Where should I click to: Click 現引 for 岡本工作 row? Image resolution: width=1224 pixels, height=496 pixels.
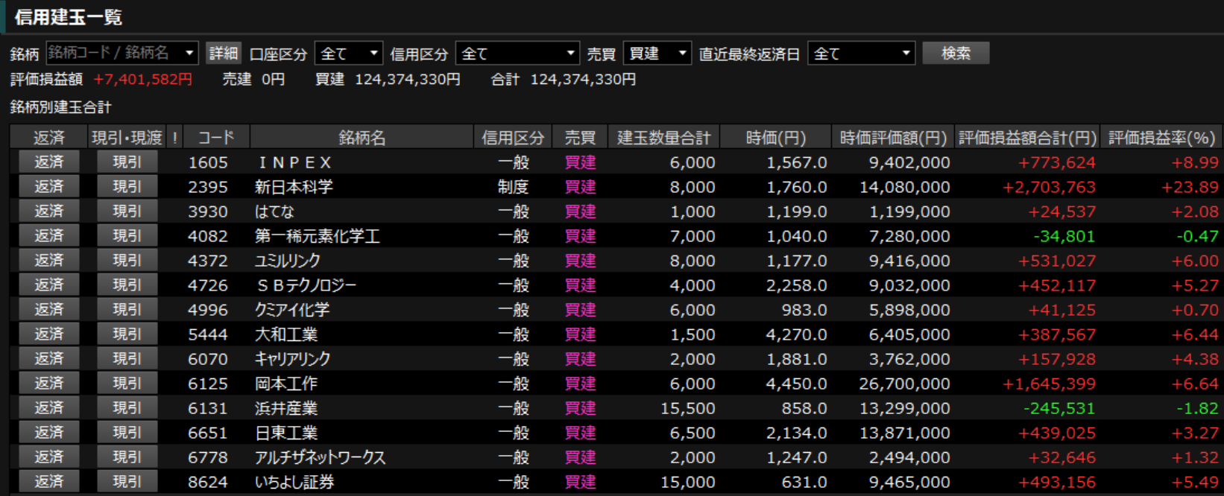(x=127, y=384)
